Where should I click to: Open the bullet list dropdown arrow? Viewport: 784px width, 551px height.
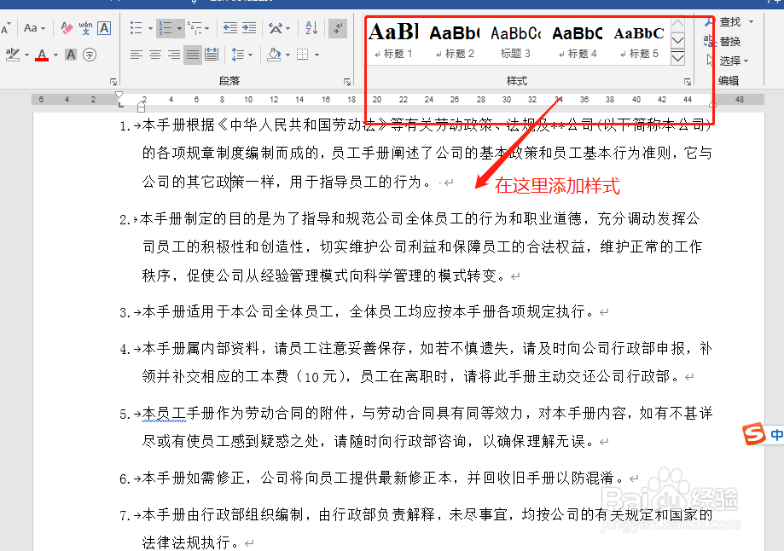click(150, 27)
